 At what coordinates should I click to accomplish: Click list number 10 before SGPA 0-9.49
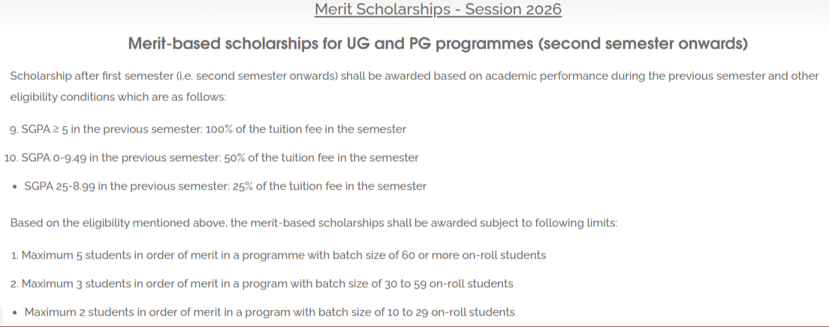[11, 158]
